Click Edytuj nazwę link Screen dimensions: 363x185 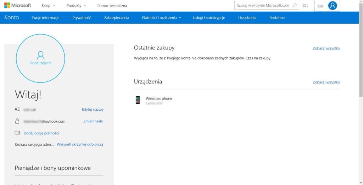[93, 109]
